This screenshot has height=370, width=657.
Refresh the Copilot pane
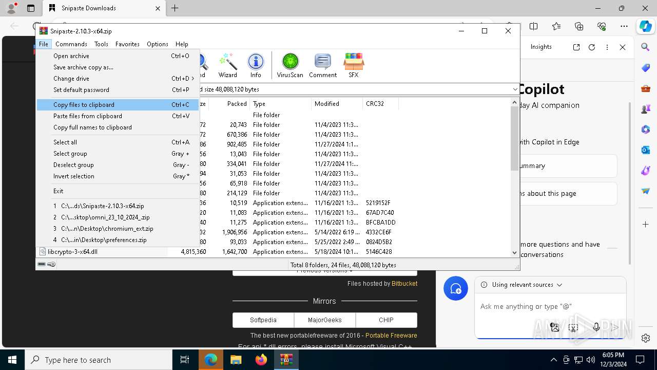[592, 47]
